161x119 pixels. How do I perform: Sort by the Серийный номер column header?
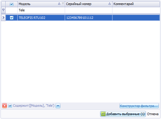point(89,4)
